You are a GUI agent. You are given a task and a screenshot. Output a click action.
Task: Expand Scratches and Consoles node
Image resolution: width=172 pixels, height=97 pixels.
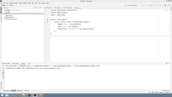click(x=3, y=19)
